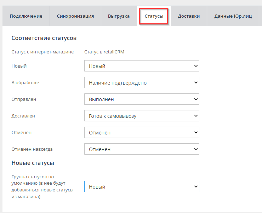Expand the Готов к самовывозу dropdown
262x213 pixels.
(142, 116)
